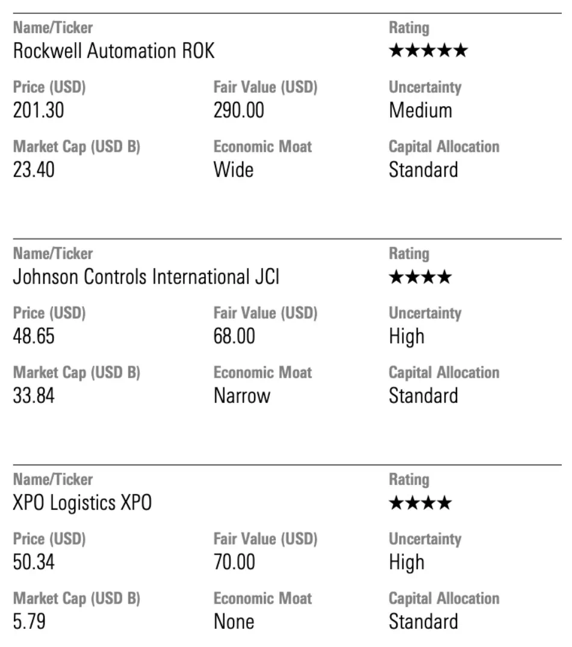Select Johnson Controls fair value 68.00
Screen dimensions: 572x647
pos(234,336)
